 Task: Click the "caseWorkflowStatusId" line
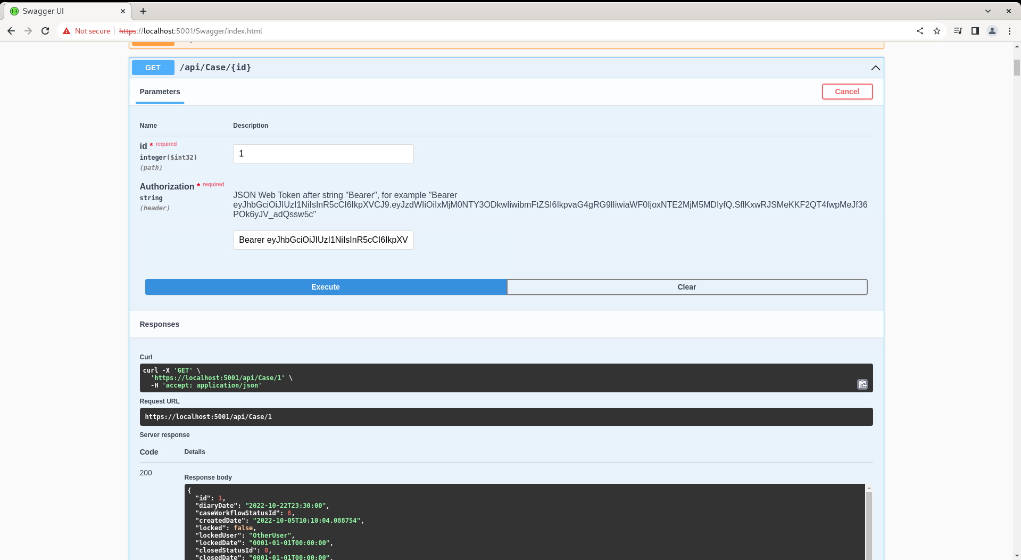point(244,513)
